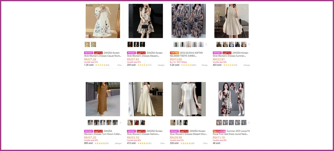The width and height of the screenshot is (334, 151).
Task: Click the LazMall badge on the RM27.26 dress
Action: 98,53
